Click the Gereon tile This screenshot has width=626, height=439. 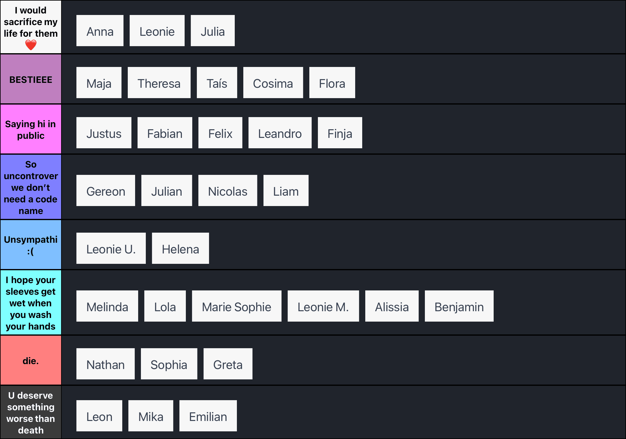[x=105, y=191]
